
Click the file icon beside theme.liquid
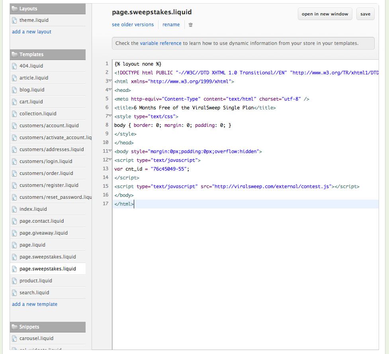coord(14,20)
